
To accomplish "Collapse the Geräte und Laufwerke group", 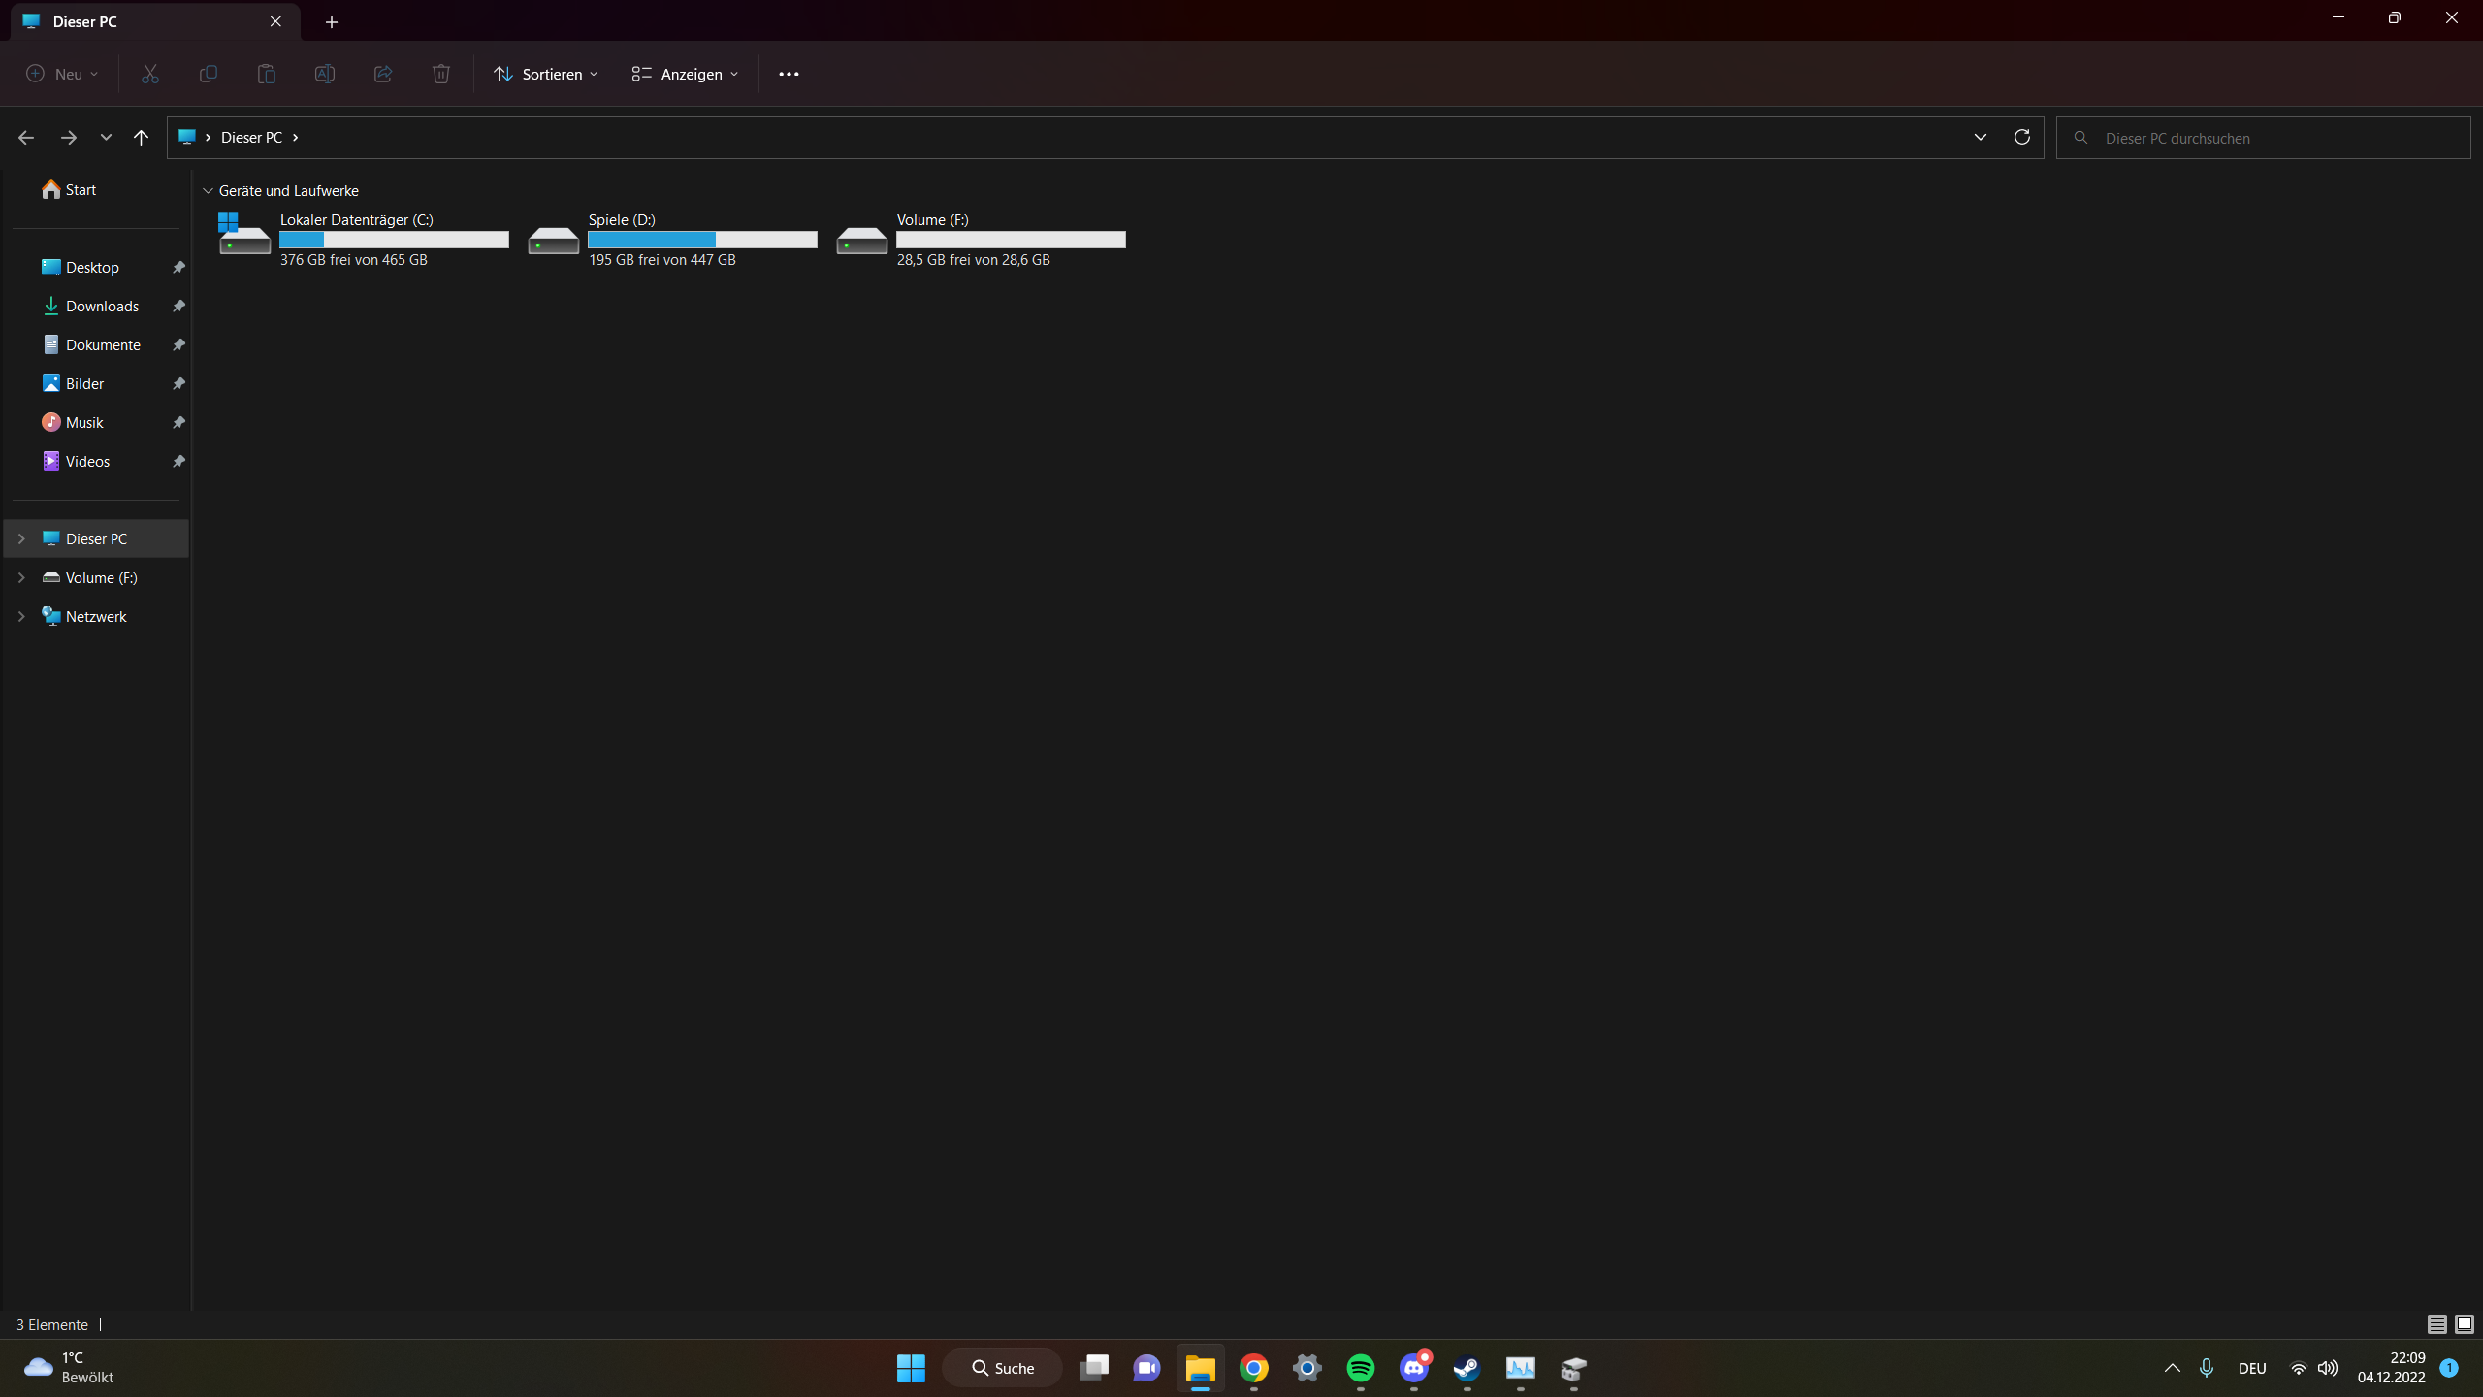I will [x=208, y=191].
